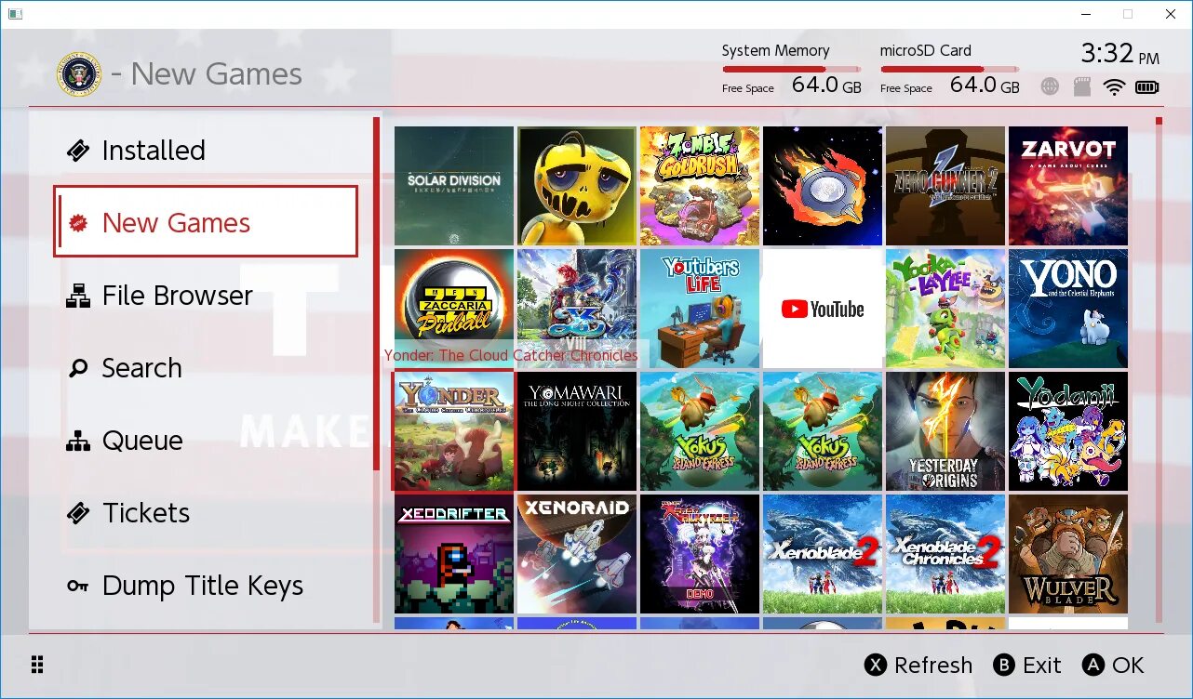1193x699 pixels.
Task: Click the battery indicator icon
Action: (x=1148, y=86)
